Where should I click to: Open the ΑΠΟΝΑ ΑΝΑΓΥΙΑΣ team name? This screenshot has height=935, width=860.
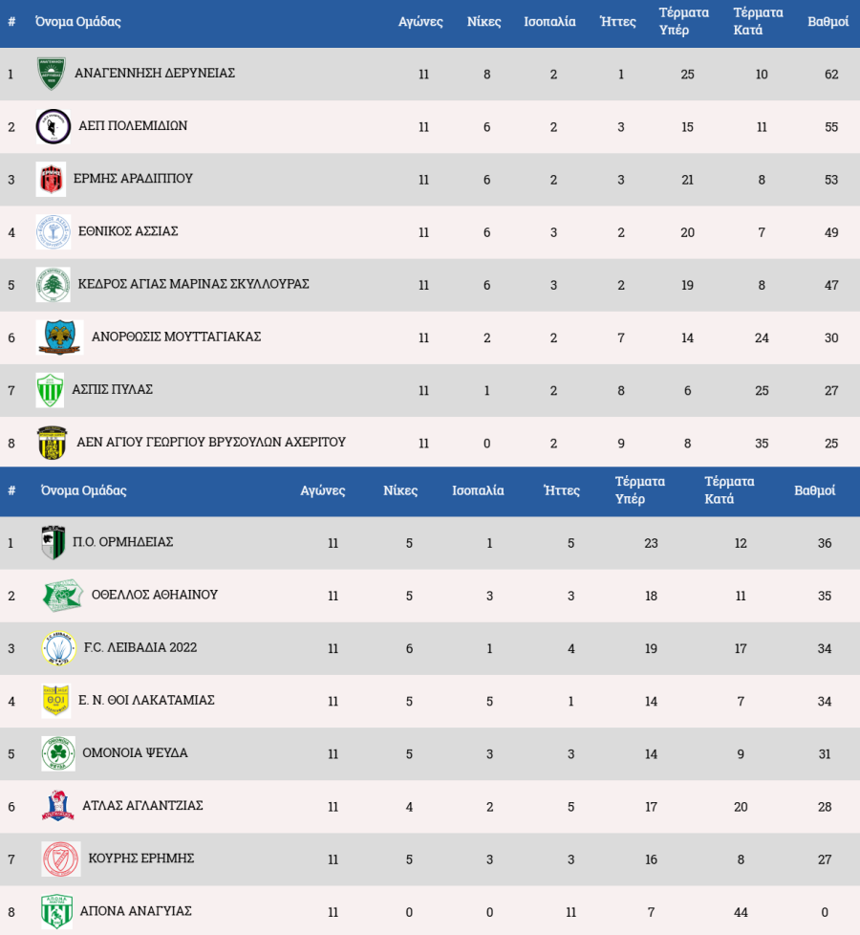pos(137,911)
